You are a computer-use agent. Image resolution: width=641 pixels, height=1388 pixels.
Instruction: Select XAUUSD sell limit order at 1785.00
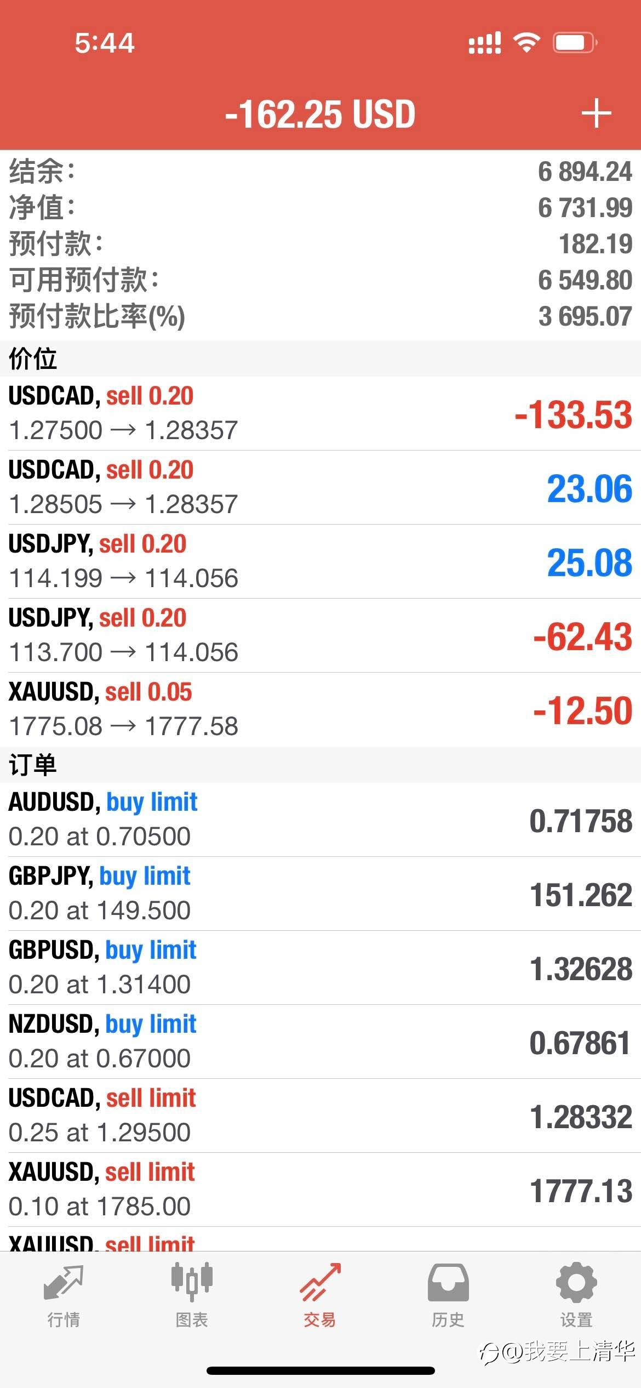coord(321,1190)
